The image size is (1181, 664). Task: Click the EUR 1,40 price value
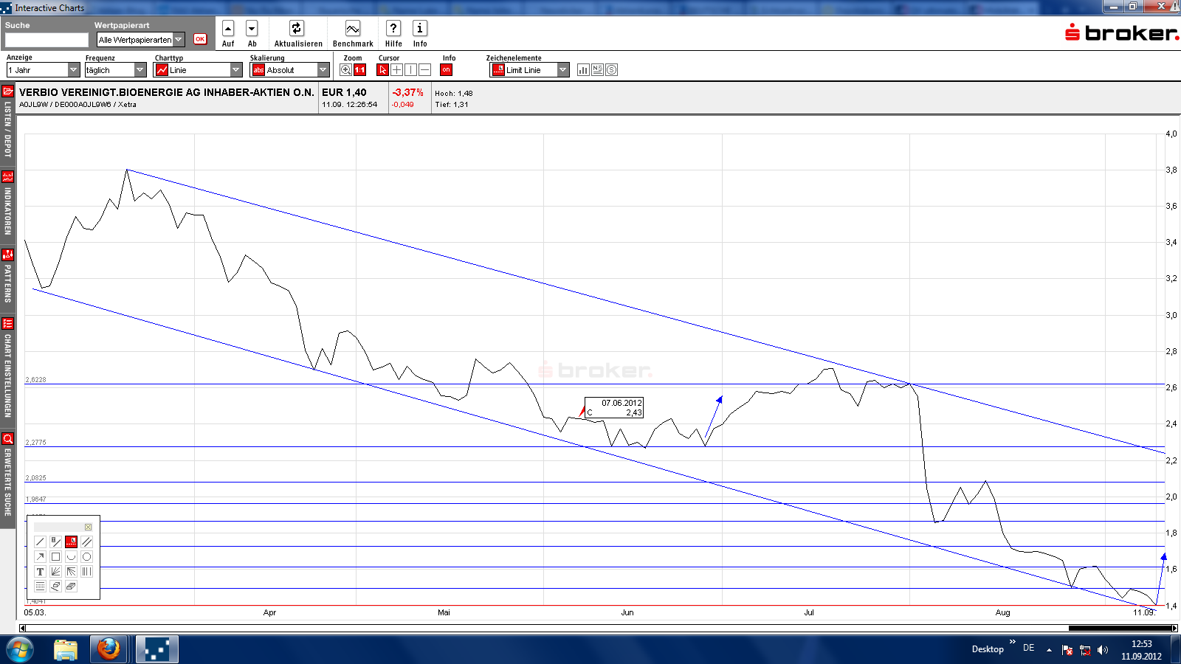coord(344,92)
